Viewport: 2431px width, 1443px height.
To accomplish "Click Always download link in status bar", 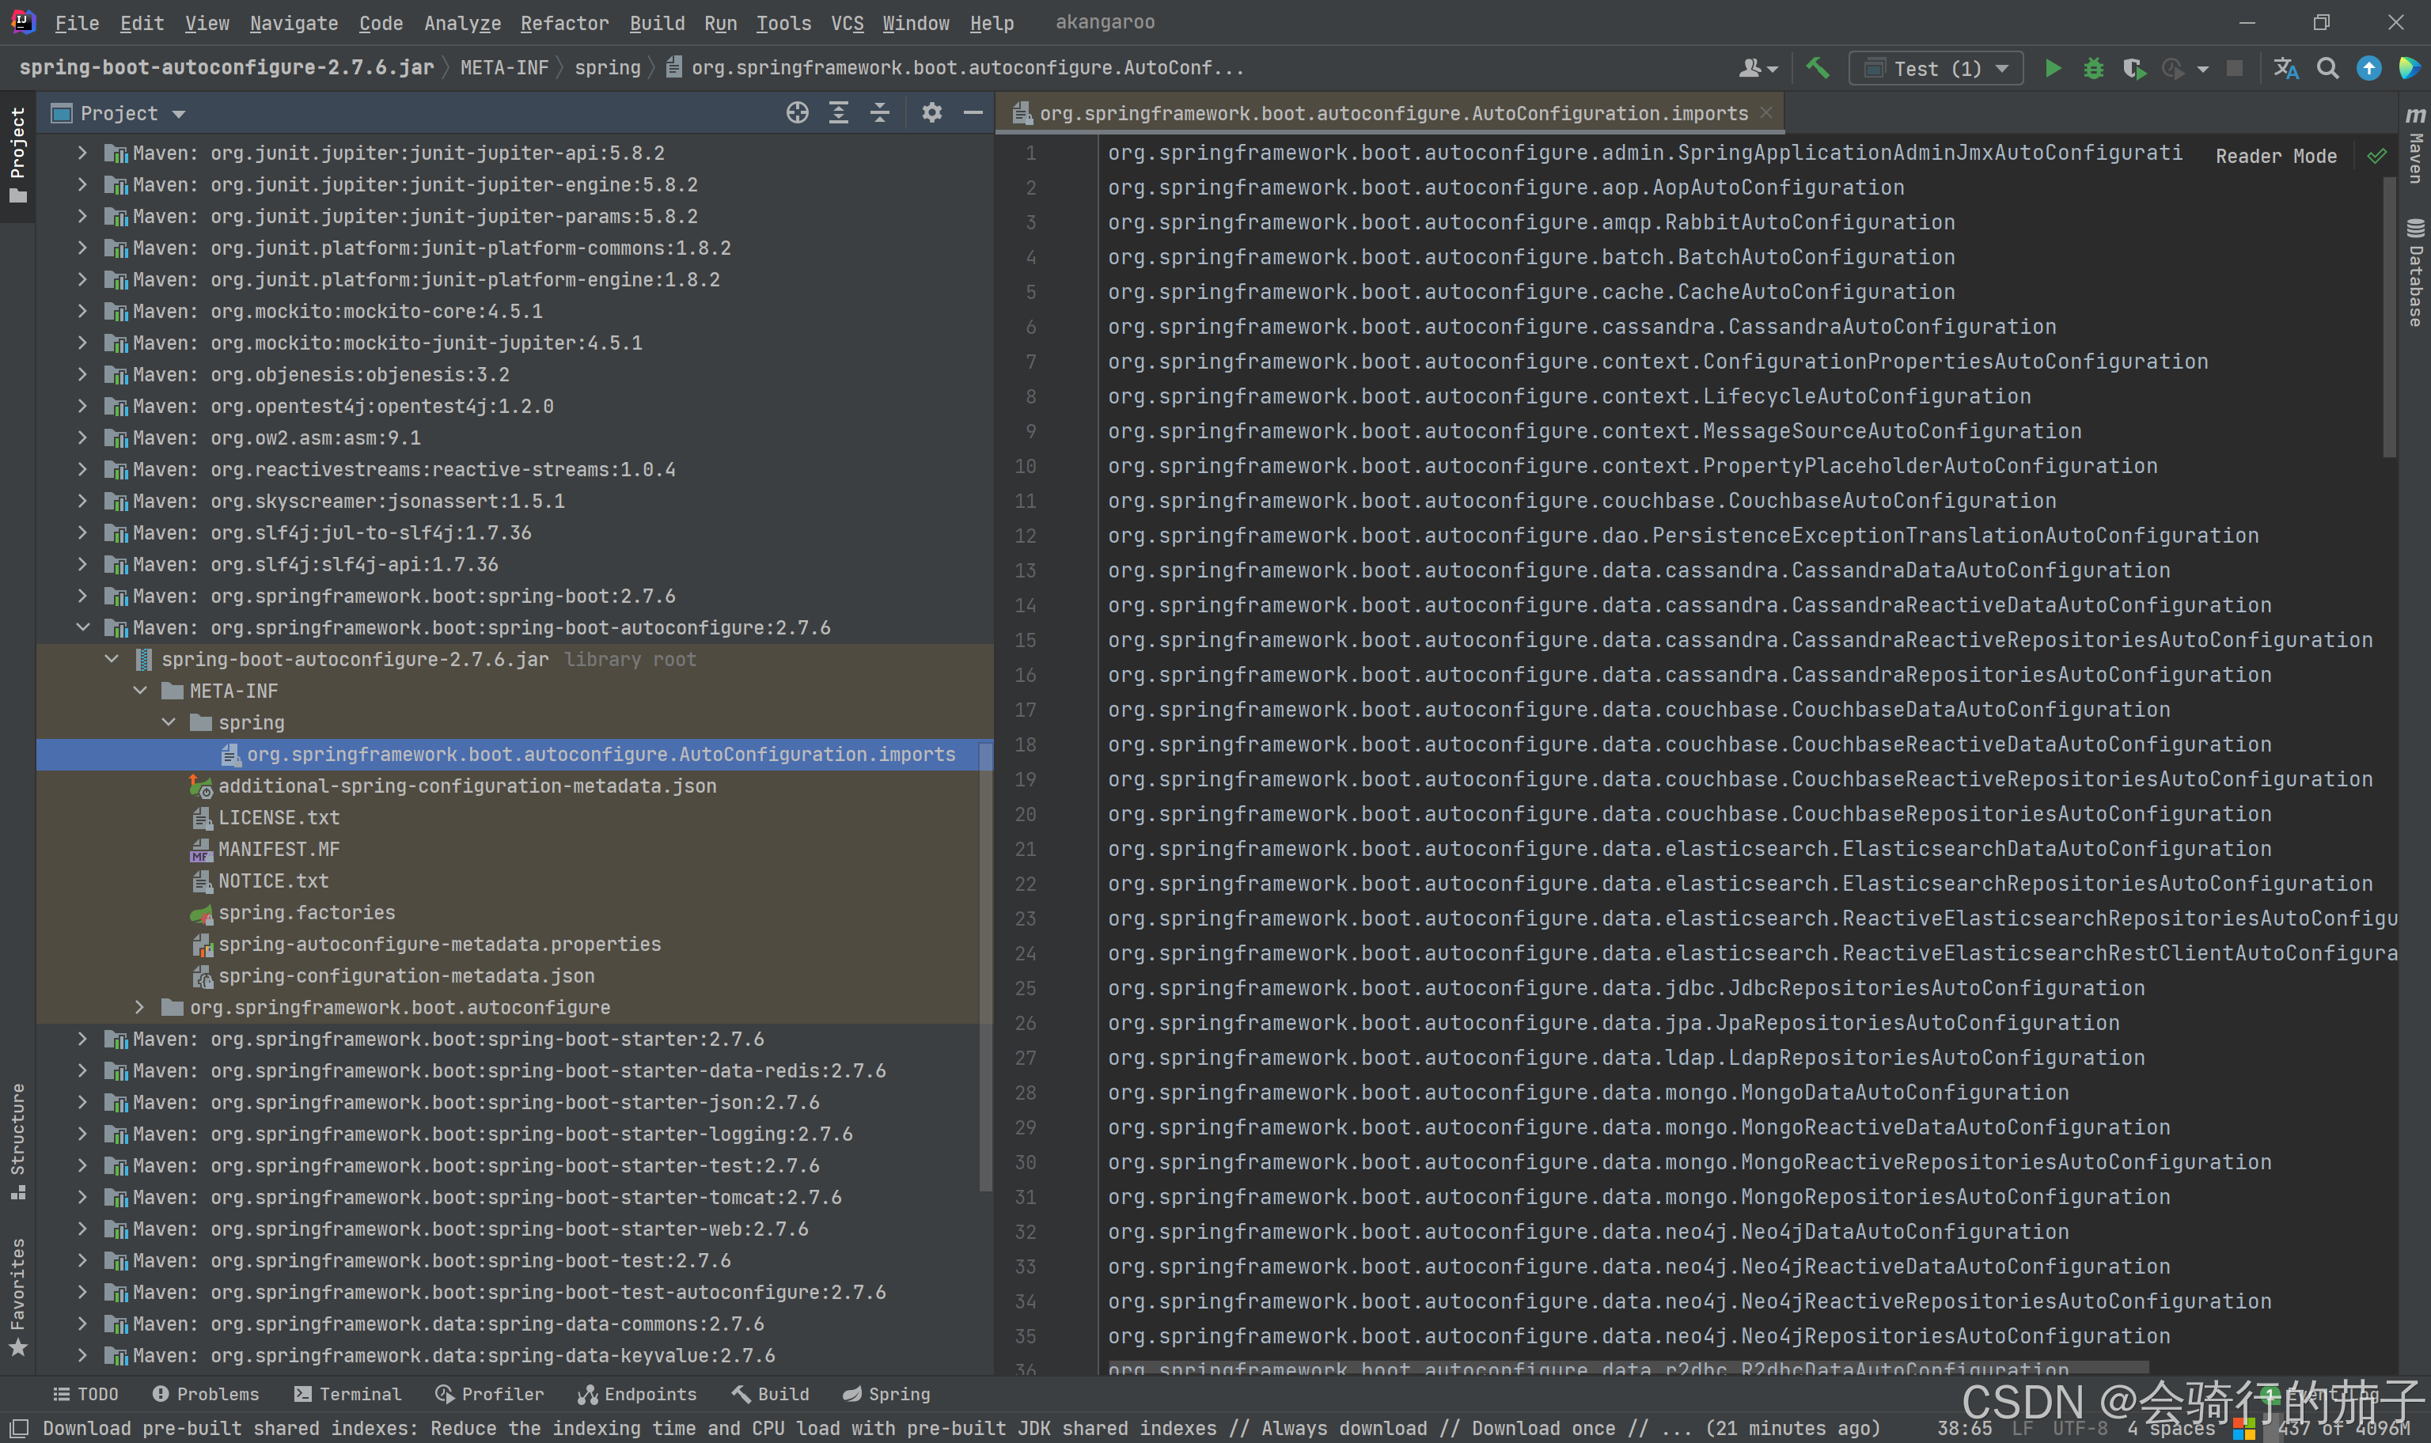I will pos(1344,1427).
